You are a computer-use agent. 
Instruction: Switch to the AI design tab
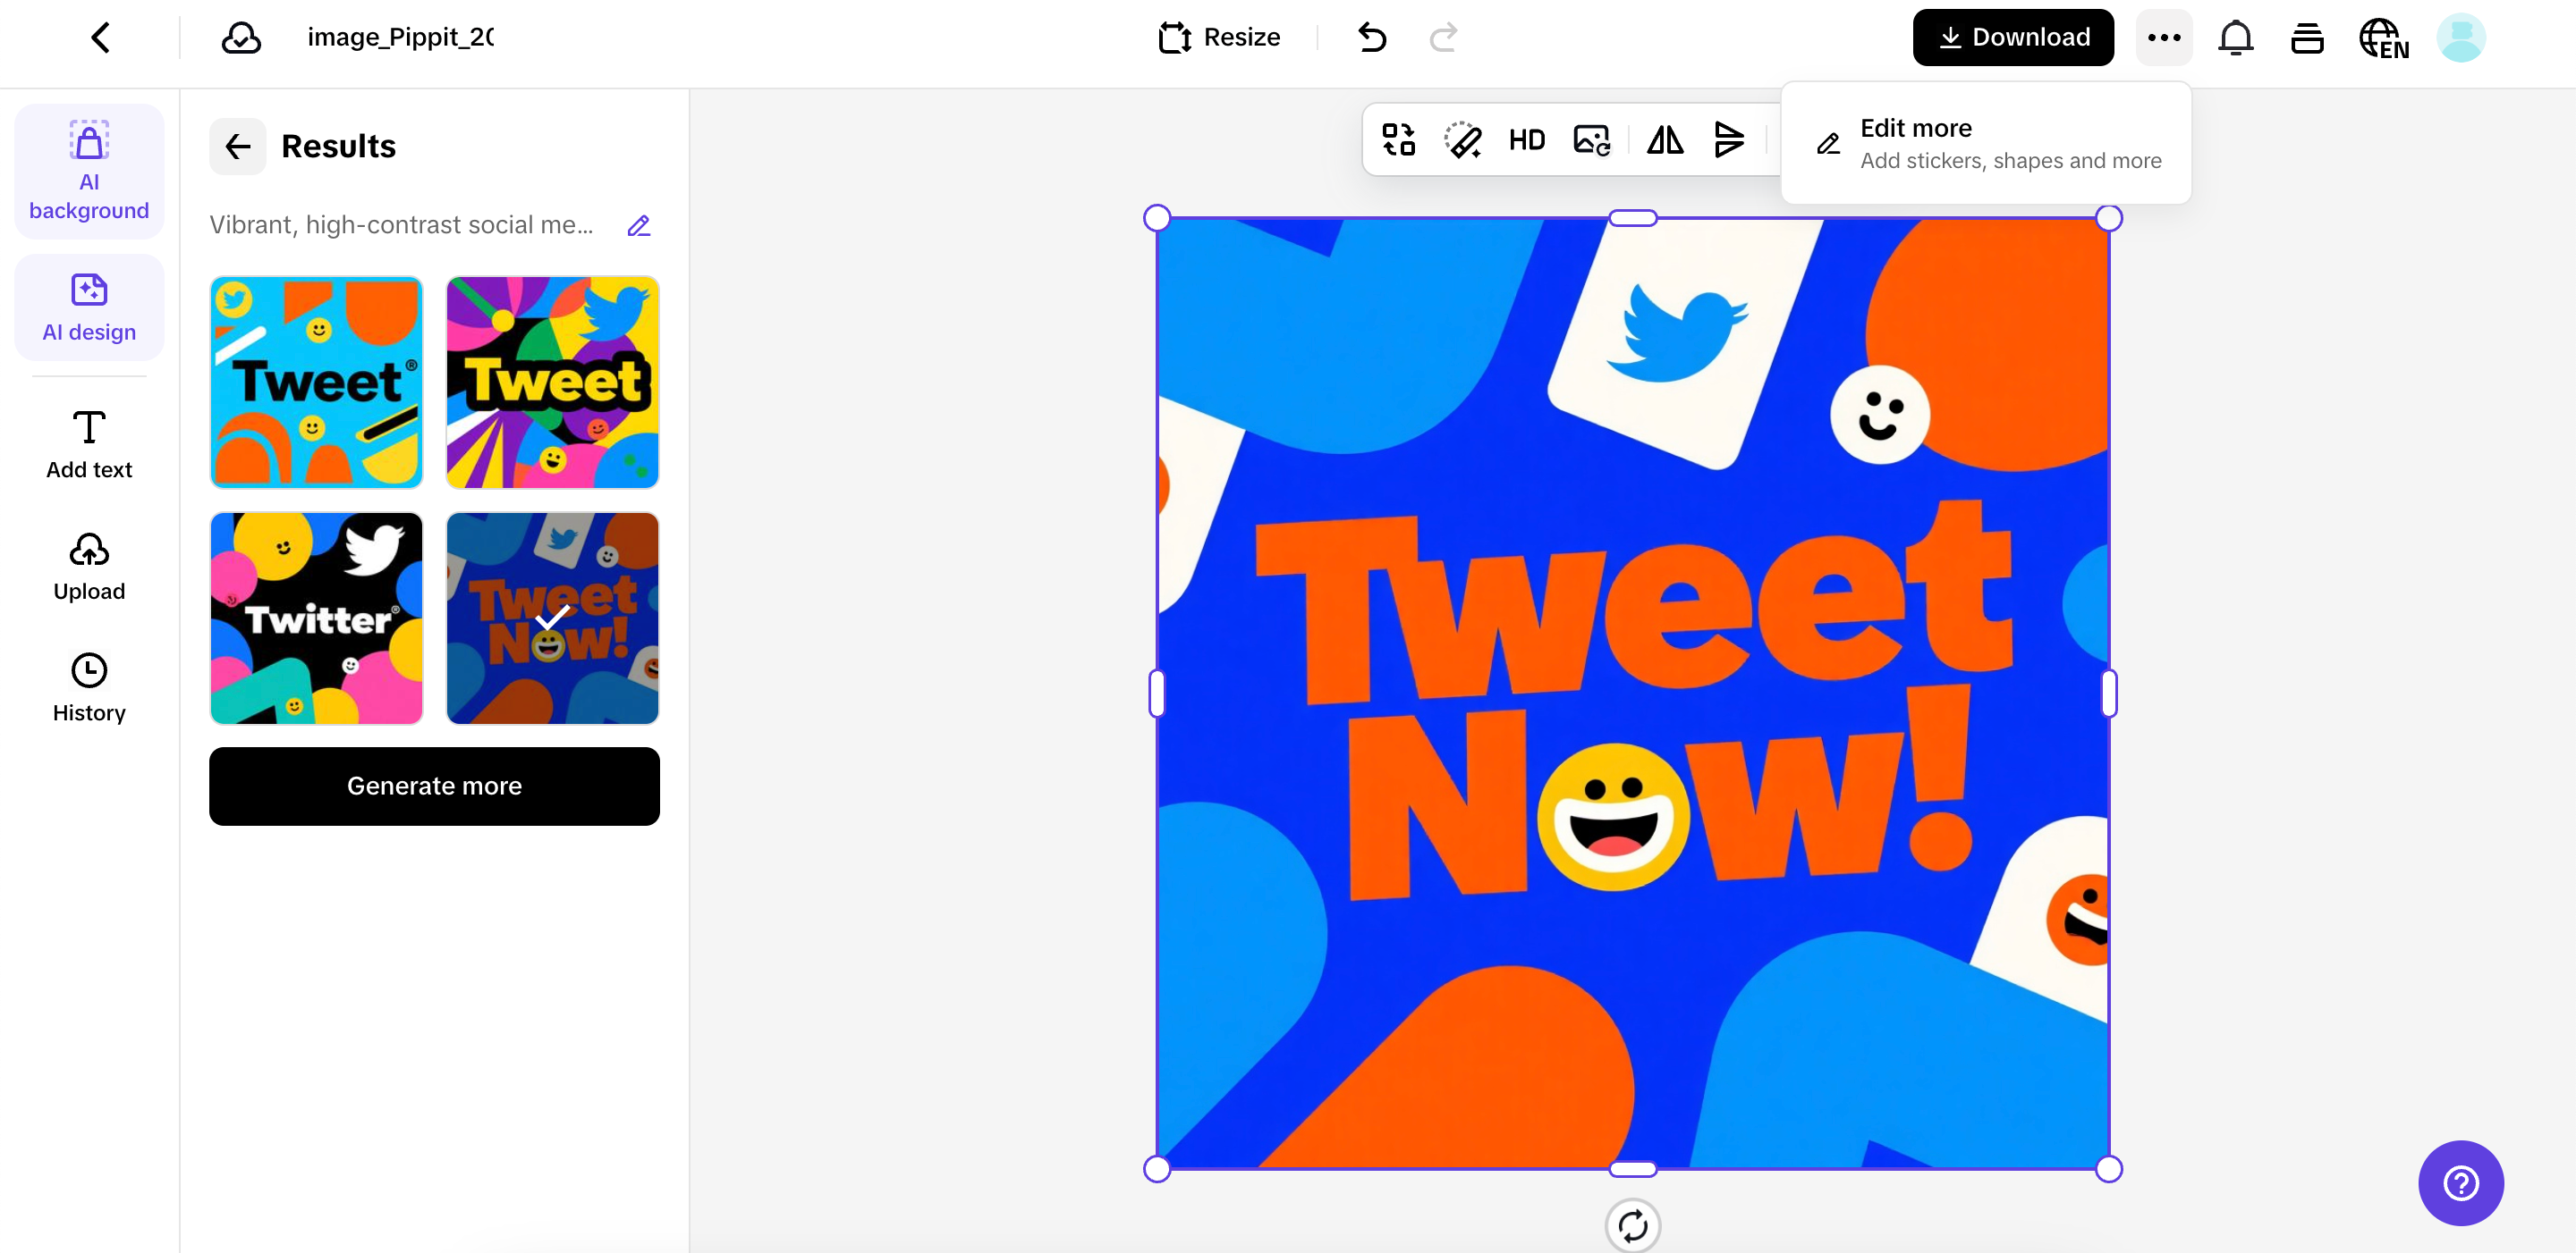[89, 307]
